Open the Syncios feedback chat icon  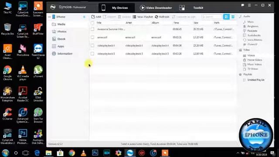click(x=242, y=5)
